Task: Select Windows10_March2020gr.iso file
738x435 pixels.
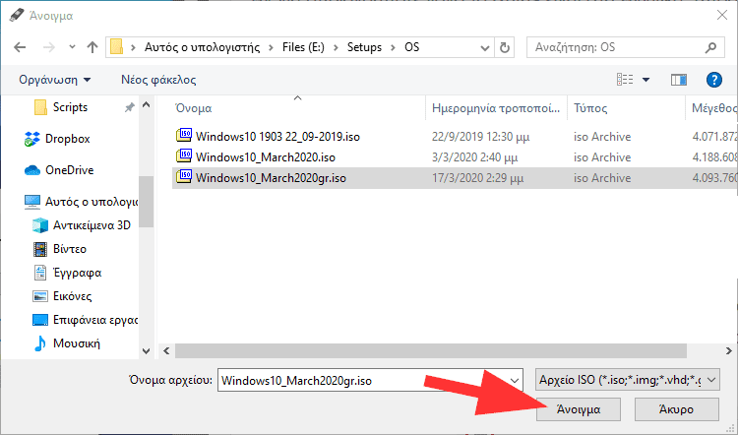Action: pos(271,178)
